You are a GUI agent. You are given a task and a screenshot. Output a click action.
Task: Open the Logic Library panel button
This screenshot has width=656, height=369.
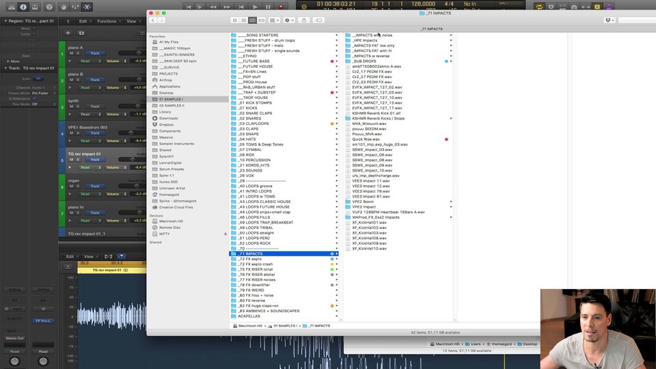coord(12,7)
